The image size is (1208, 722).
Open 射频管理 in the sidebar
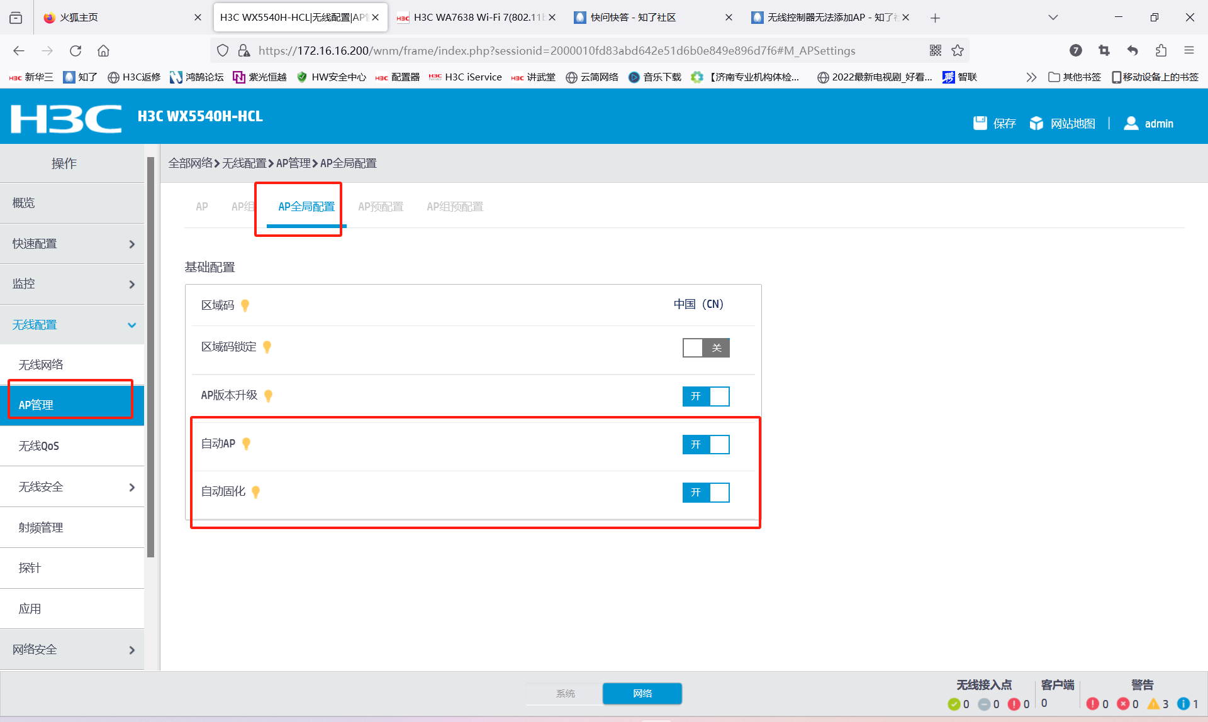click(x=41, y=528)
